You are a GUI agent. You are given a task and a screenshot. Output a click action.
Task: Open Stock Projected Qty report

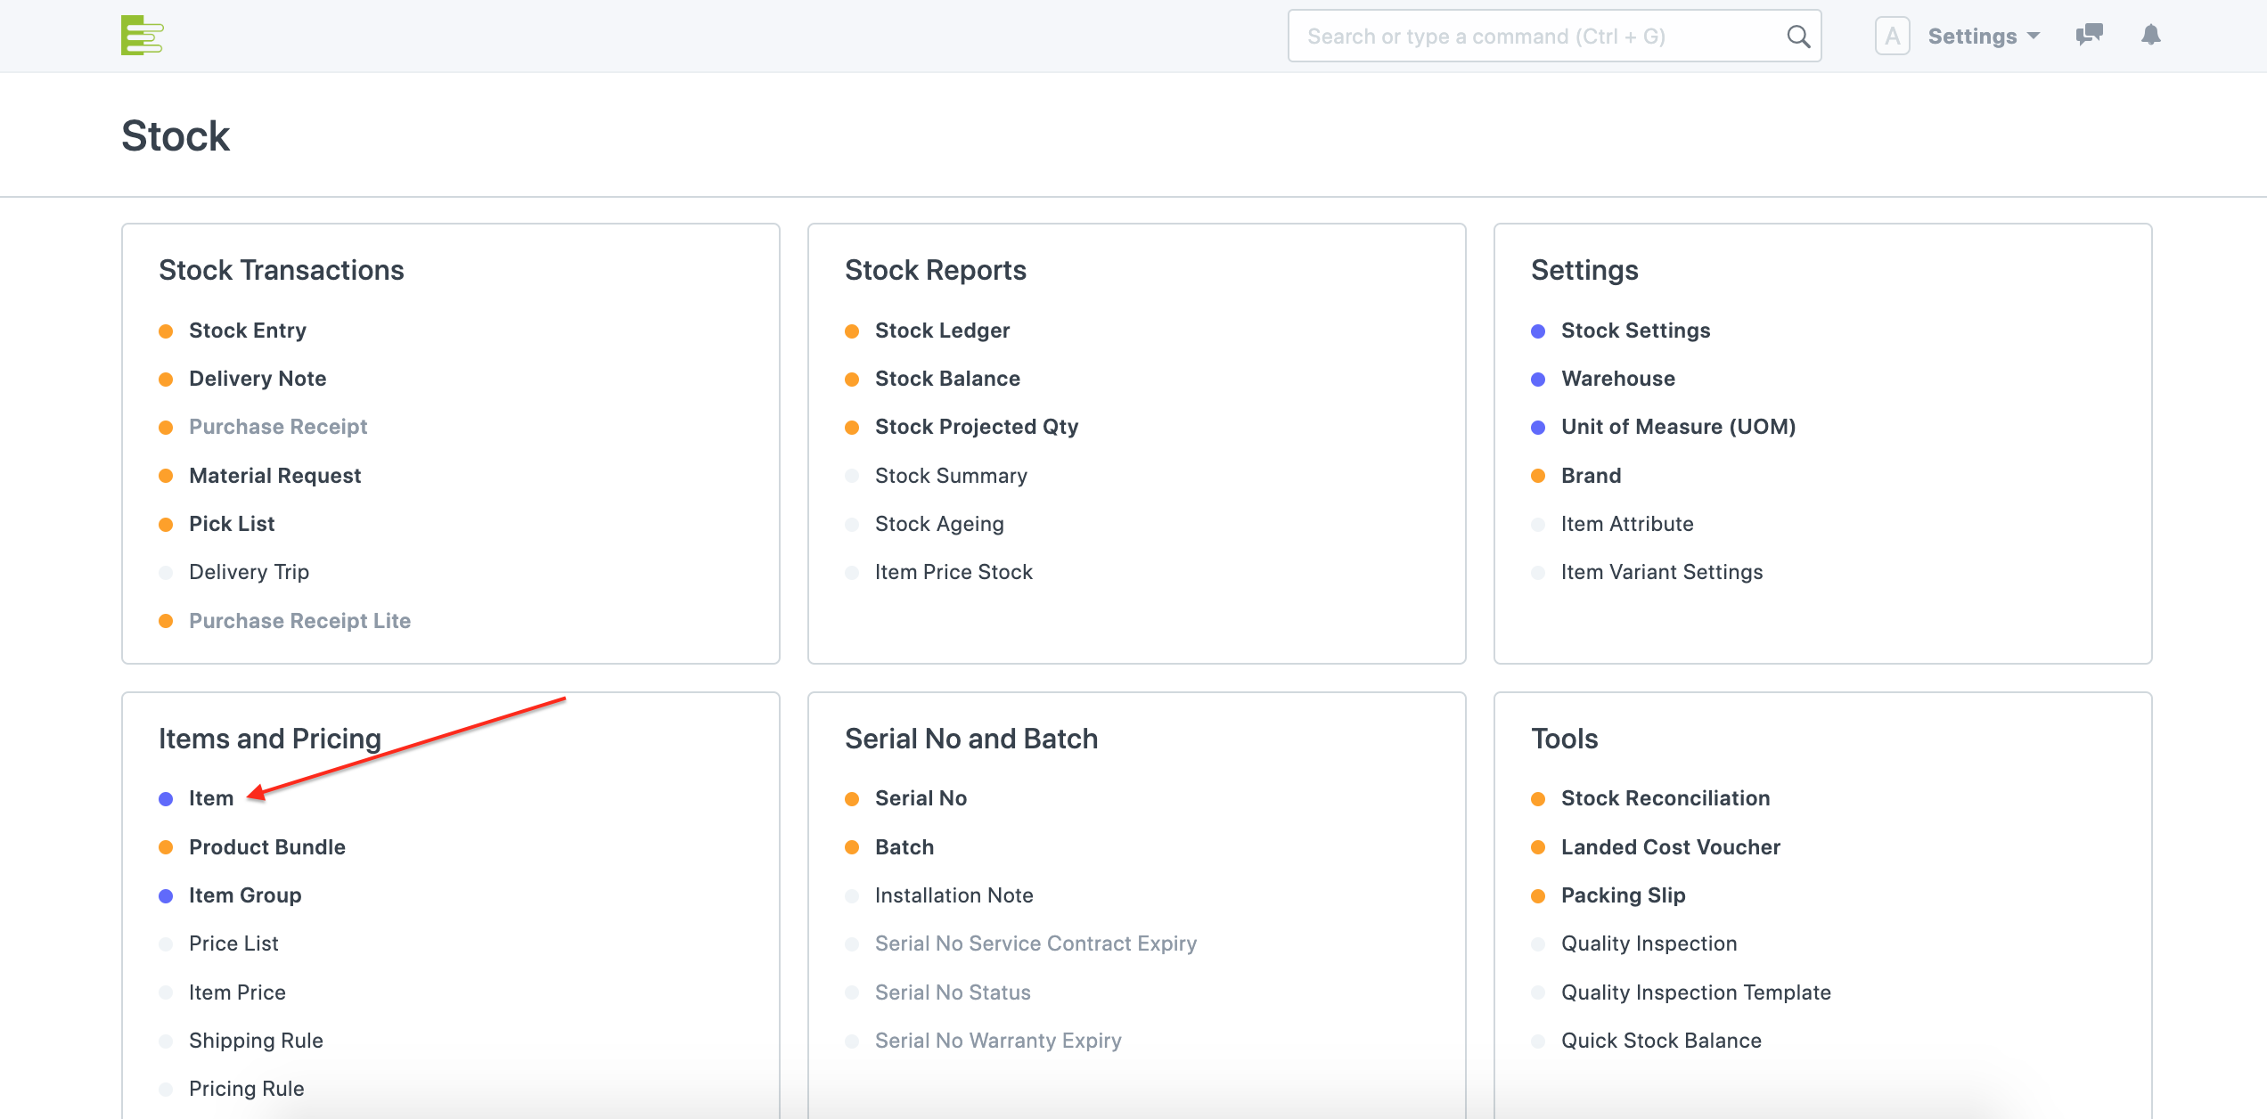[977, 427]
